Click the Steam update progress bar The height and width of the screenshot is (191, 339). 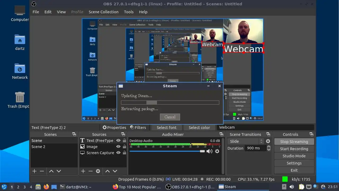tap(170, 103)
